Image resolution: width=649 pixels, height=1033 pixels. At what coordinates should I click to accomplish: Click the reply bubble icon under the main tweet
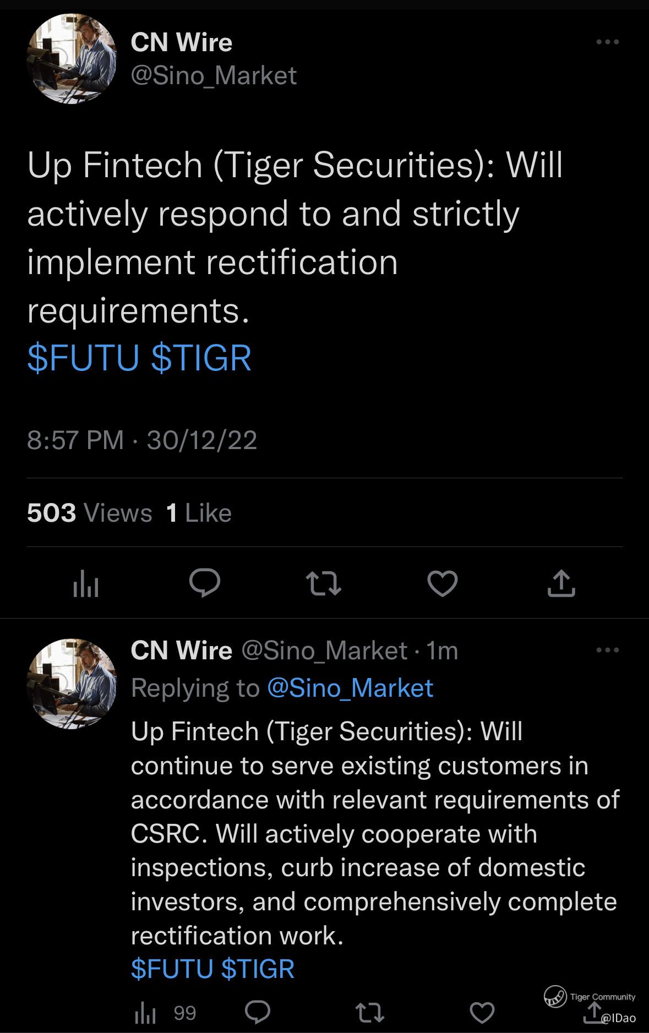tap(205, 583)
